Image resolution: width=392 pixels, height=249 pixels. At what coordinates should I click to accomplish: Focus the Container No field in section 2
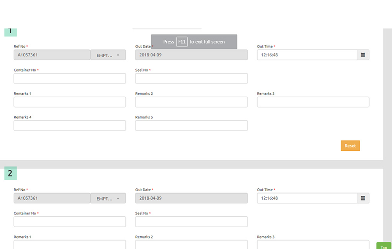click(x=70, y=222)
